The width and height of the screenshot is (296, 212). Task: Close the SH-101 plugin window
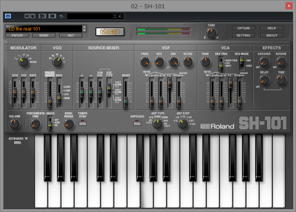[x=289, y=6]
